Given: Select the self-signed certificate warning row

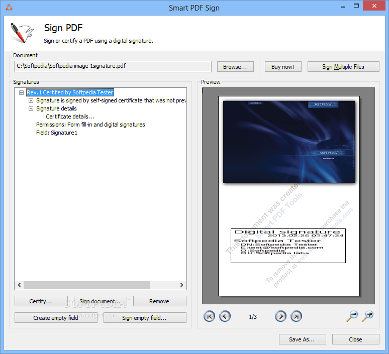Looking at the screenshot, I should coord(111,100).
